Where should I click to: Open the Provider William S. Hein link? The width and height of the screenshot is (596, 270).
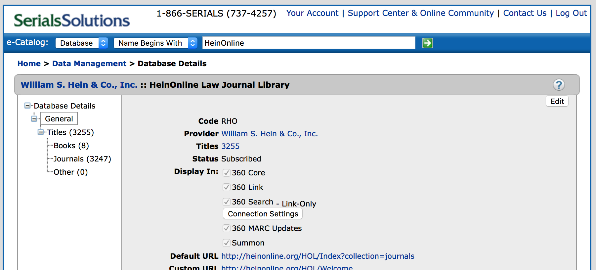click(270, 134)
